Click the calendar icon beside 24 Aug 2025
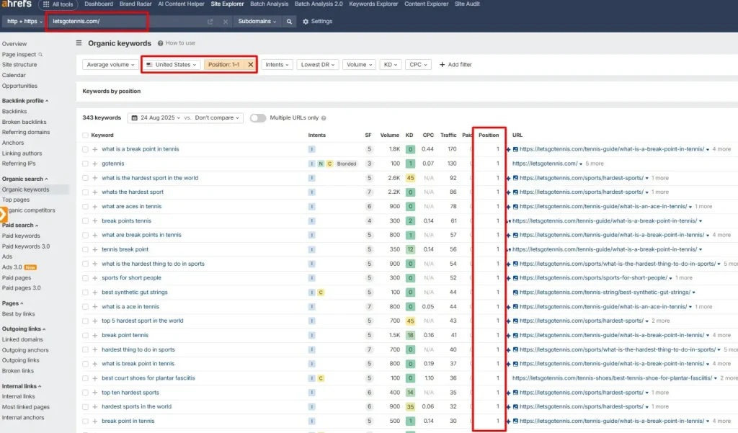Viewport: 738px width, 433px height. click(135, 118)
